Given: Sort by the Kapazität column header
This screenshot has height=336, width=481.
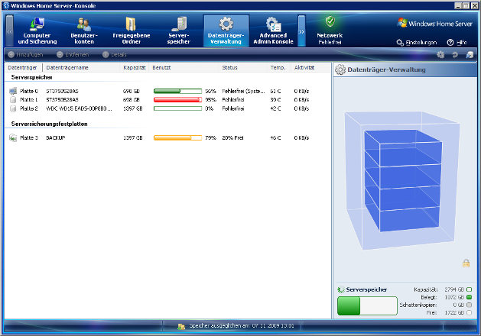Looking at the screenshot, I should click(x=135, y=67).
